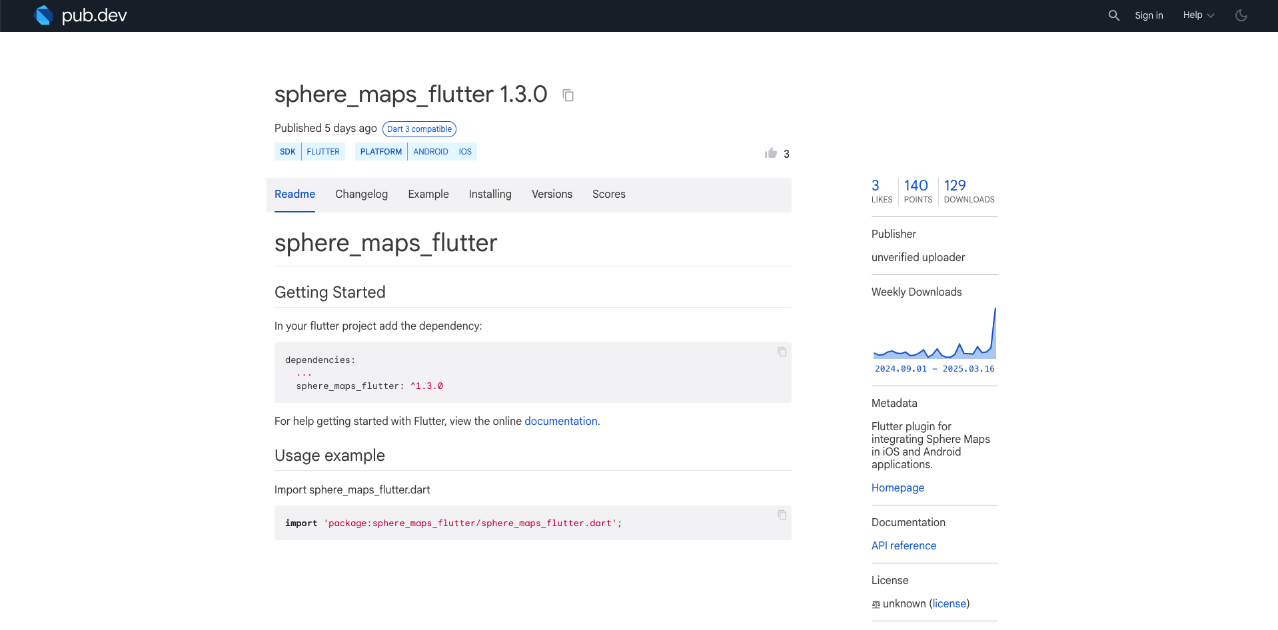Open the FLUTTER SDK tag
Screen dimensions: 1278x630
point(323,151)
